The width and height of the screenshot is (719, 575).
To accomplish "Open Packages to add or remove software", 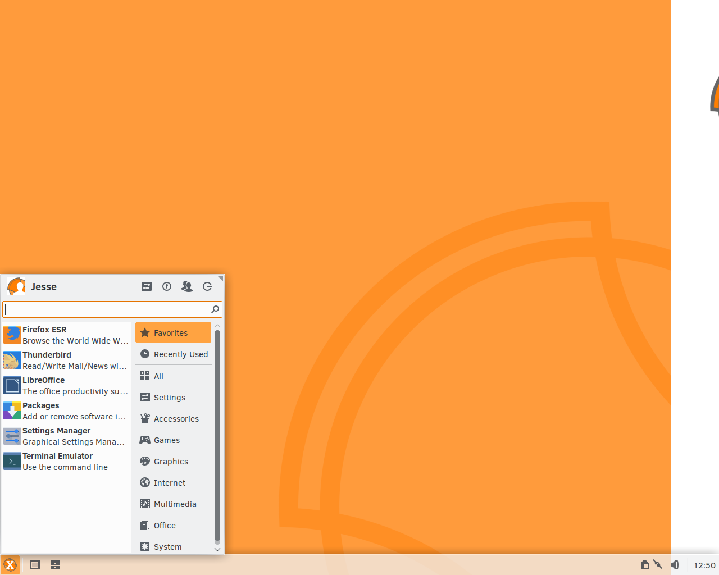I will click(66, 411).
